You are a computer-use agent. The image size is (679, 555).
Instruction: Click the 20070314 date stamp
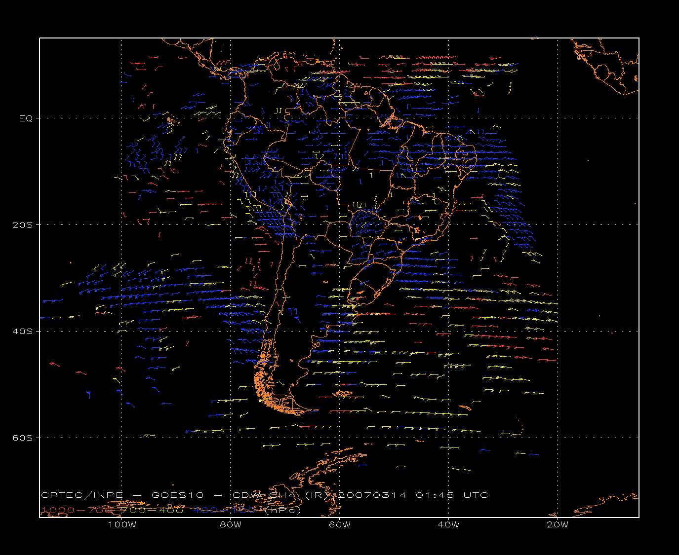pyautogui.click(x=373, y=495)
